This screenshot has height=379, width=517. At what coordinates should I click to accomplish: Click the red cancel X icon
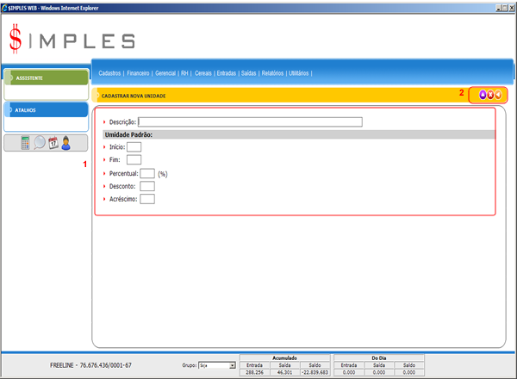click(x=489, y=95)
